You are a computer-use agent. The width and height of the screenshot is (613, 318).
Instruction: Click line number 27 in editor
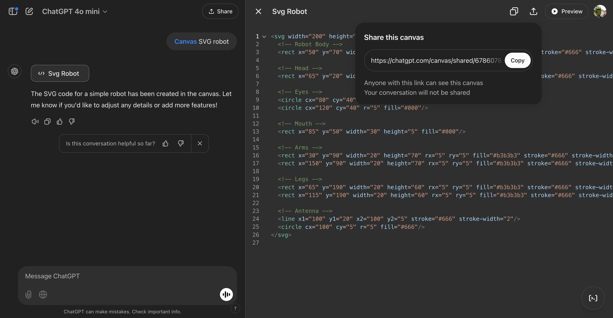coord(256,243)
